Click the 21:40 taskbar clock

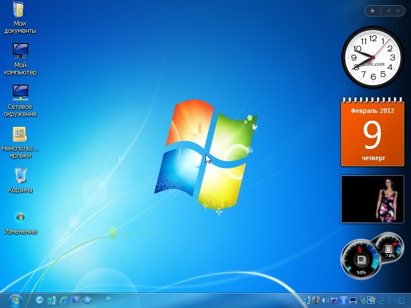tap(392, 300)
